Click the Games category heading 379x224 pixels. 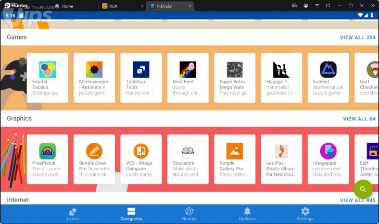click(x=17, y=37)
